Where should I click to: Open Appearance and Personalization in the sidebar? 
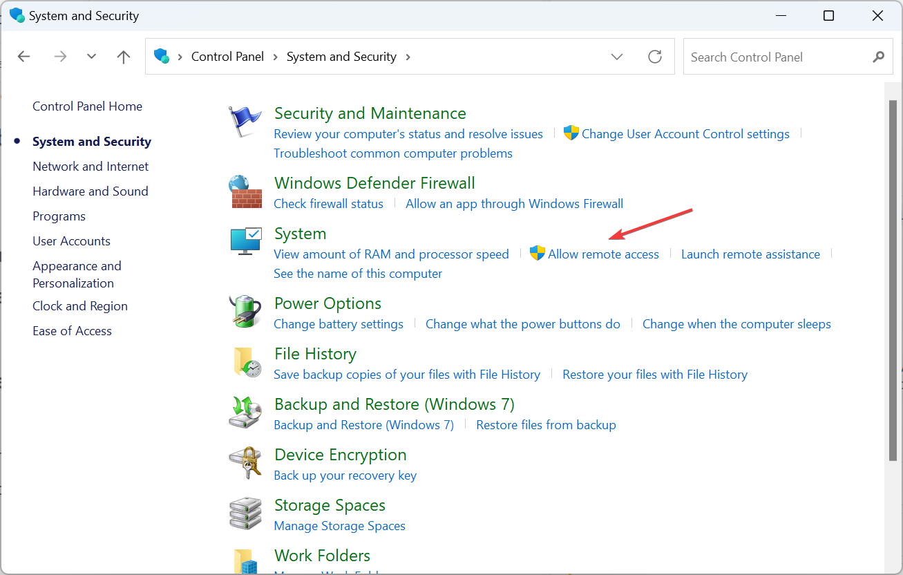click(x=77, y=274)
